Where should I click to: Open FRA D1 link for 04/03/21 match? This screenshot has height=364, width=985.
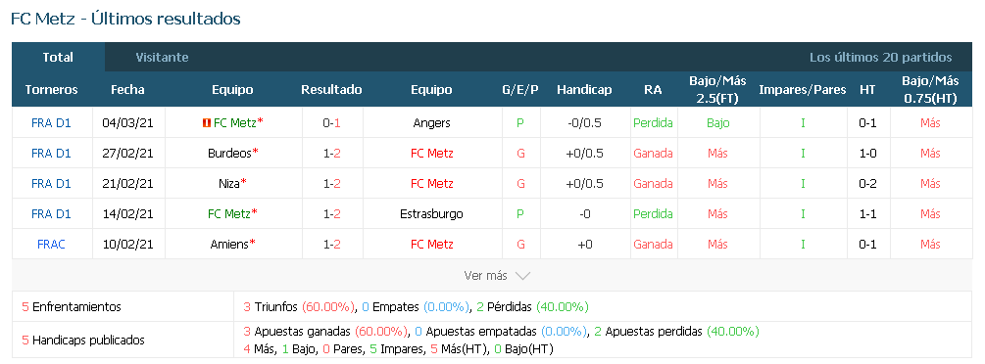51,123
